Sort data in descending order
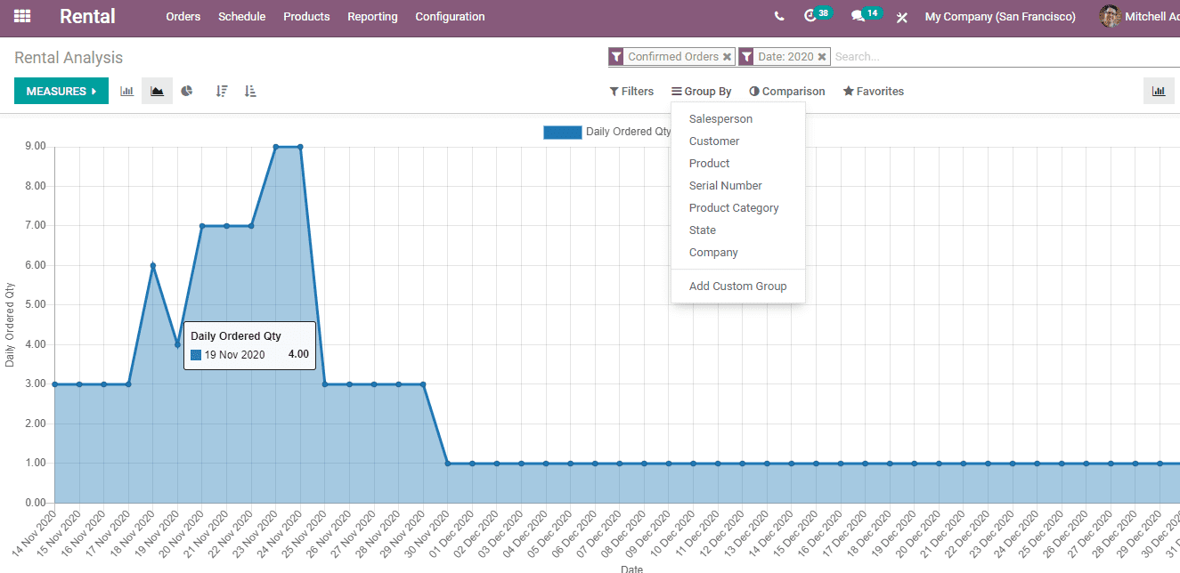The width and height of the screenshot is (1180, 573). (222, 91)
